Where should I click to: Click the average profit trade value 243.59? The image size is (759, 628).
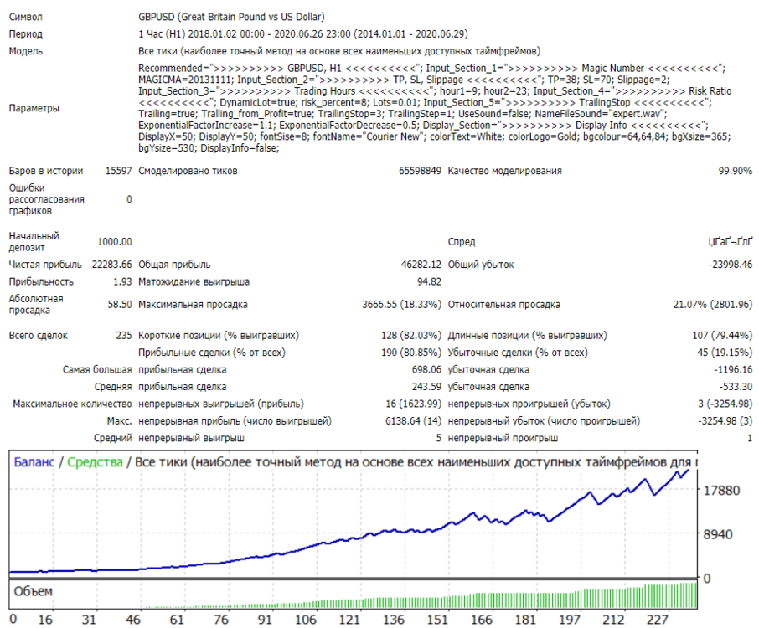pyautogui.click(x=426, y=387)
